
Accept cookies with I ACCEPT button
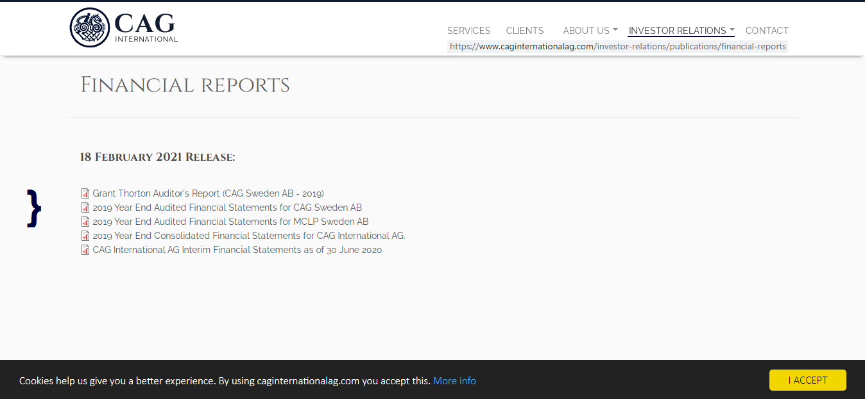tap(807, 380)
